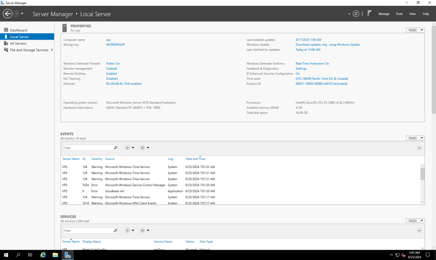Viewport: 436px width, 260px height.
Task: Collapse the Events section with chevron
Action: pos(419,148)
